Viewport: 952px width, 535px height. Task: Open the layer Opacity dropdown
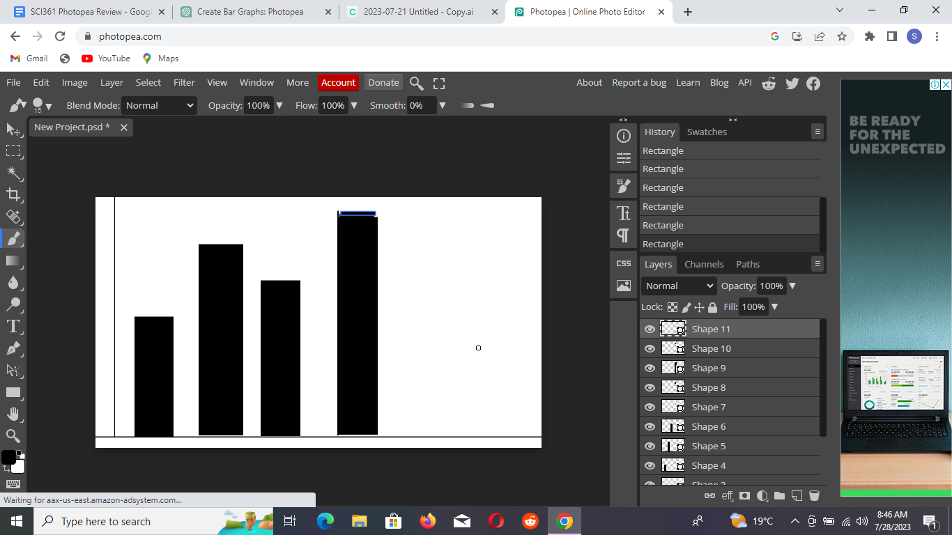tap(792, 286)
